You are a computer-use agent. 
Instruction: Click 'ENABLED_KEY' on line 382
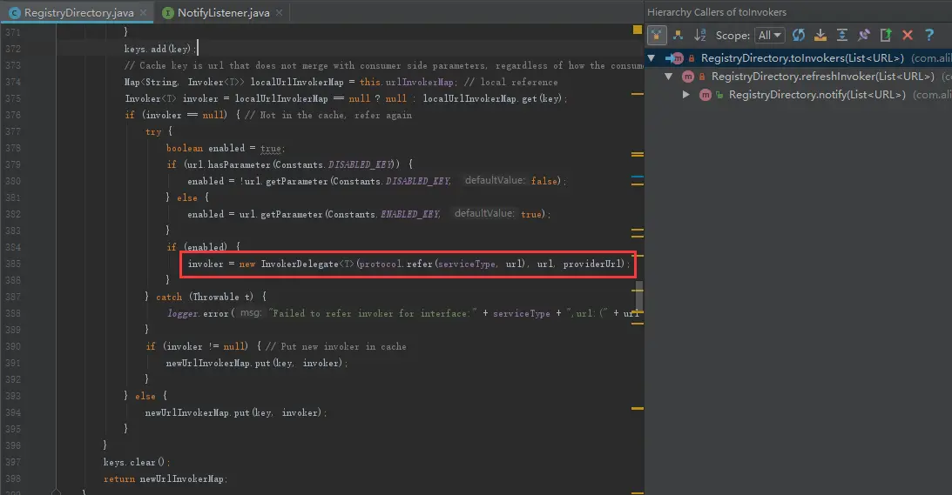[x=410, y=214]
